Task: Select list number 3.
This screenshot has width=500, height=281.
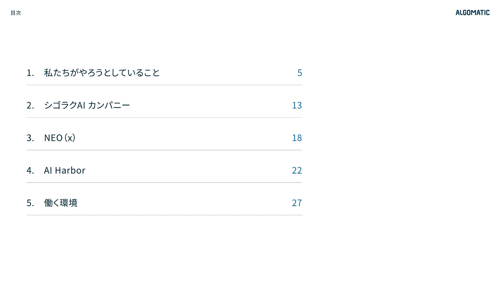Action: 30,138
